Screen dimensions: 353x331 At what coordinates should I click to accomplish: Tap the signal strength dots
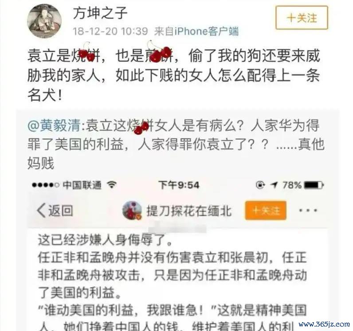pos(46,185)
